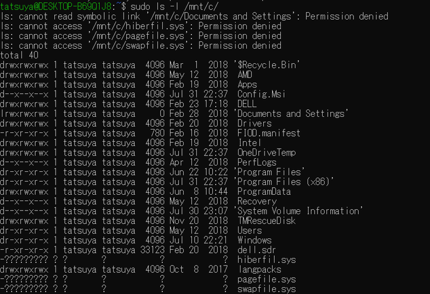
Task: Click the dell.sdr file name
Action: click(x=257, y=250)
